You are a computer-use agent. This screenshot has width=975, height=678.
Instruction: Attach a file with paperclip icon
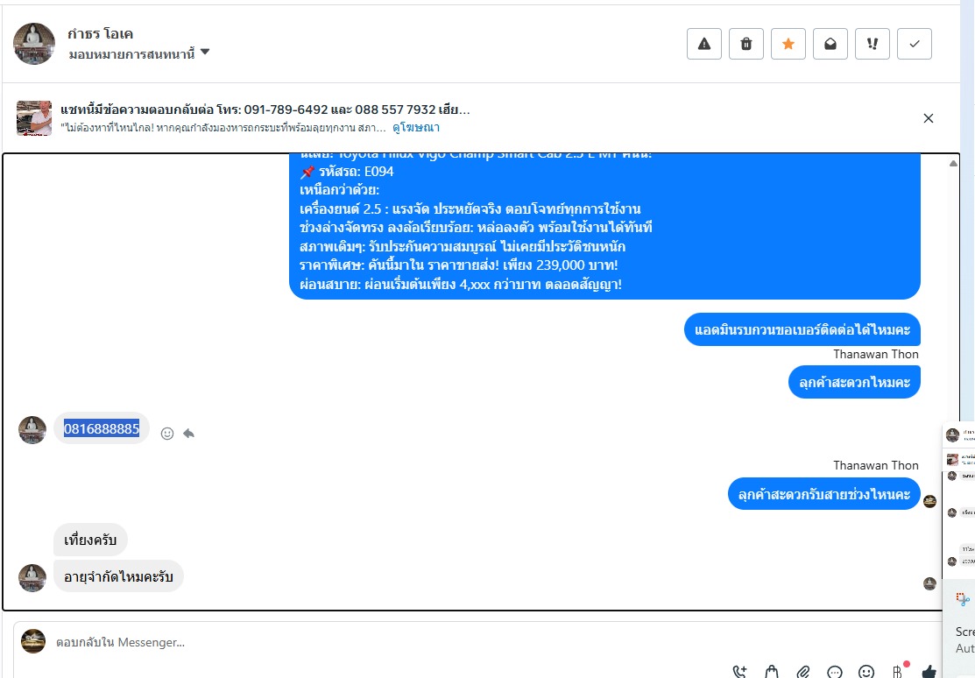(803, 672)
